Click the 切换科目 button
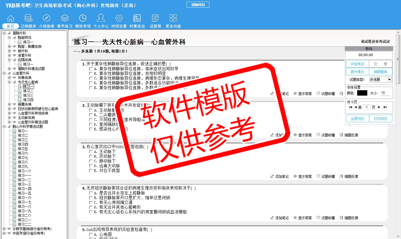The height and width of the screenshot is (239, 401). pyautogui.click(x=198, y=5)
